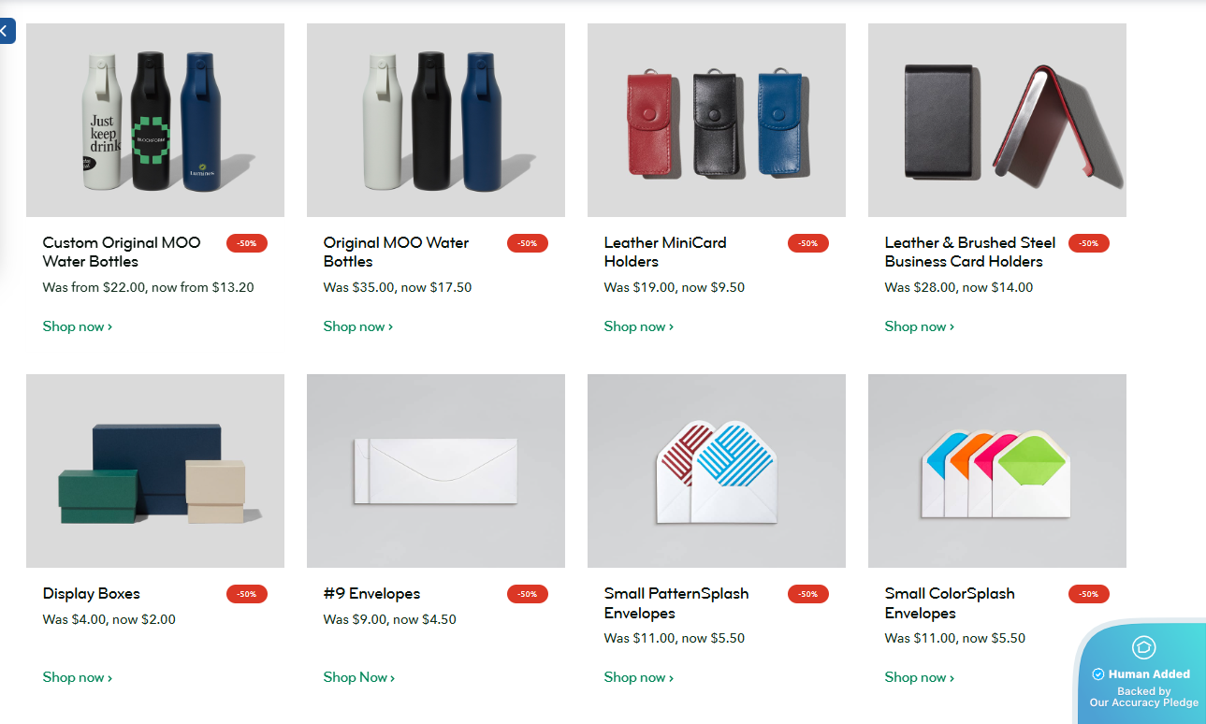This screenshot has height=724, width=1206.
Task: Click the -50% badge on #9 Envelopes
Action: click(x=528, y=594)
